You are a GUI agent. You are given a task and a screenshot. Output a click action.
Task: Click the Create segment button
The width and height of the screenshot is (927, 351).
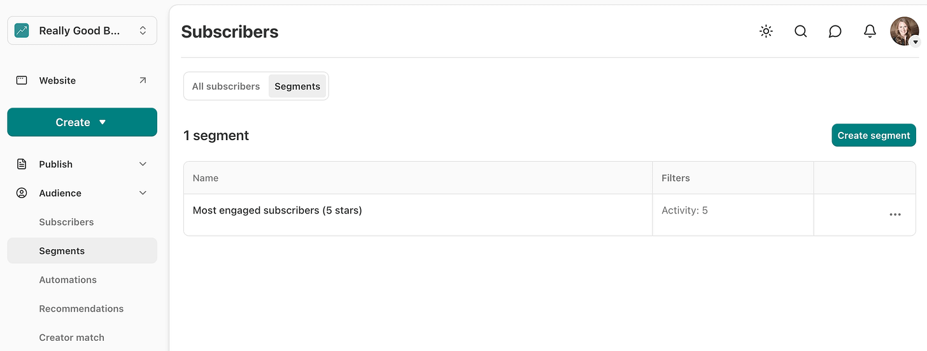[874, 135]
